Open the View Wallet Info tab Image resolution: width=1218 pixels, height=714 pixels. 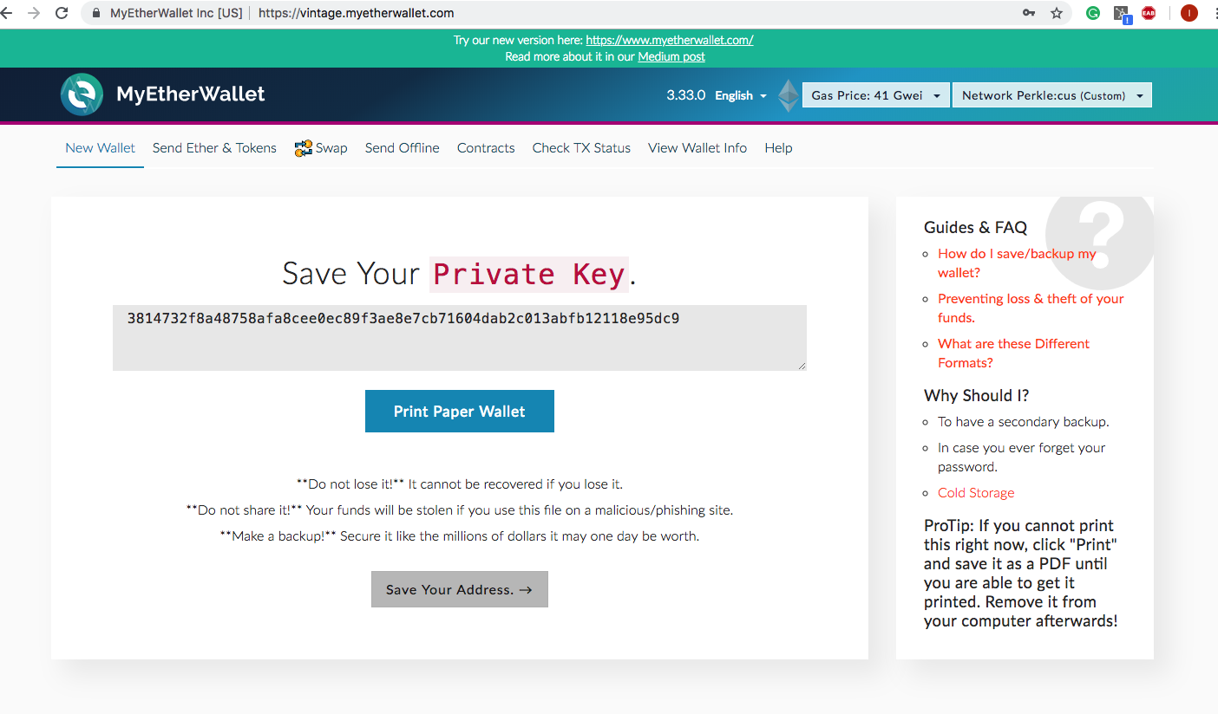(697, 148)
